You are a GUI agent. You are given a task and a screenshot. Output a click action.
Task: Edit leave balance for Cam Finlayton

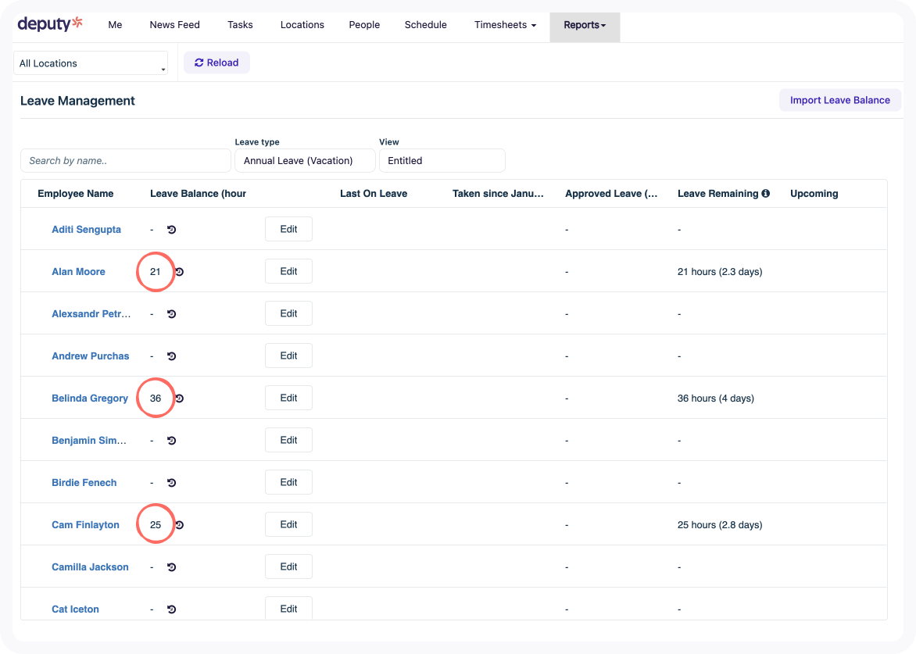click(288, 524)
